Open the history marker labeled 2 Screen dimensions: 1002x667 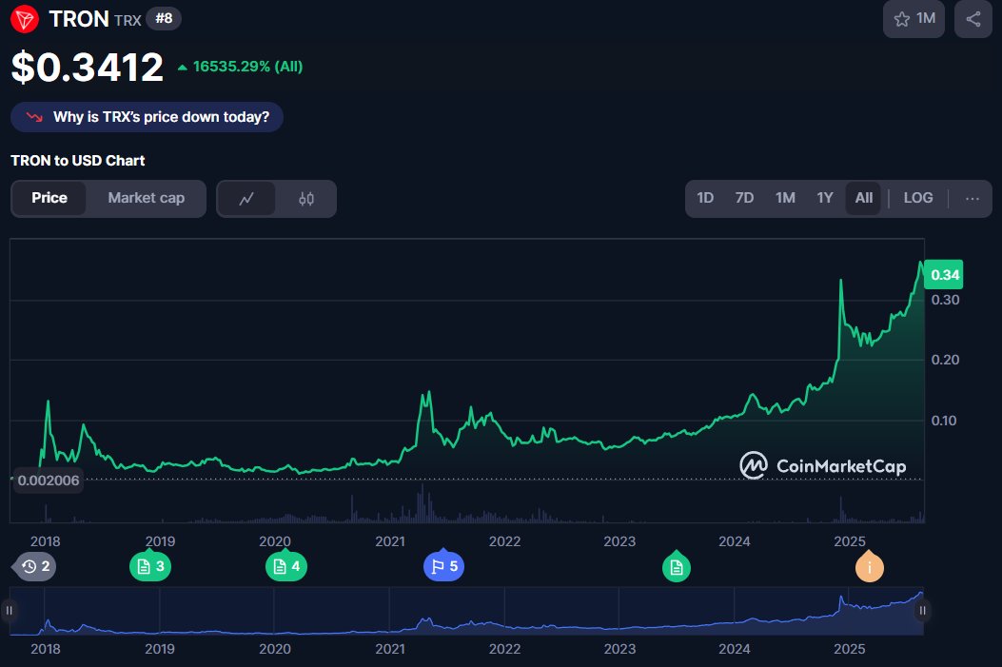coord(35,566)
